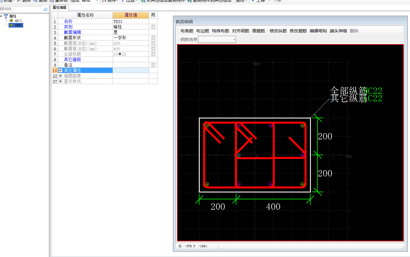Image resolution: width=410 pixels, height=257 pixels.
Task: Click the 一字形 section shape value
Action: [131, 38]
